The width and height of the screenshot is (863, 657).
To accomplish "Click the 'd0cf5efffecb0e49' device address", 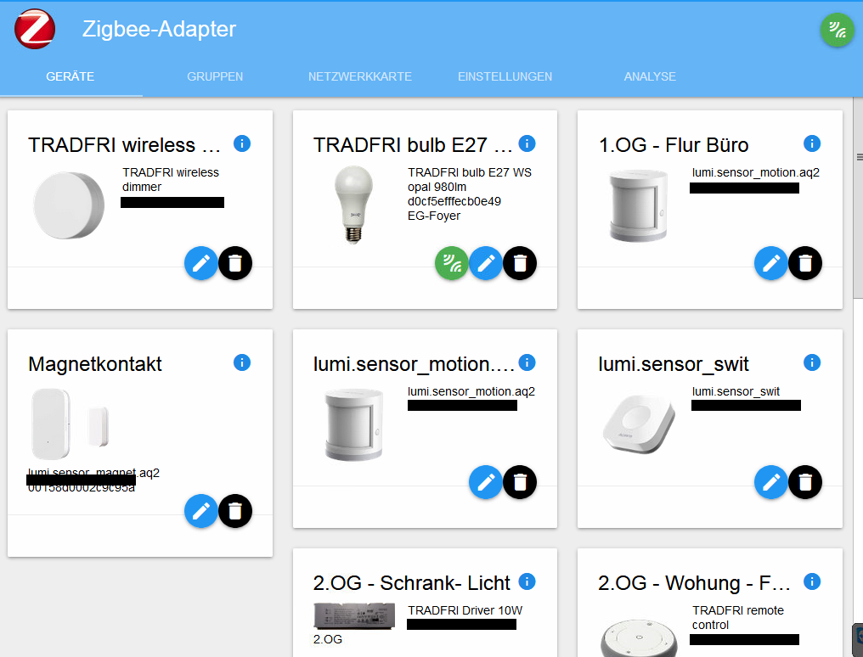I will 454,201.
